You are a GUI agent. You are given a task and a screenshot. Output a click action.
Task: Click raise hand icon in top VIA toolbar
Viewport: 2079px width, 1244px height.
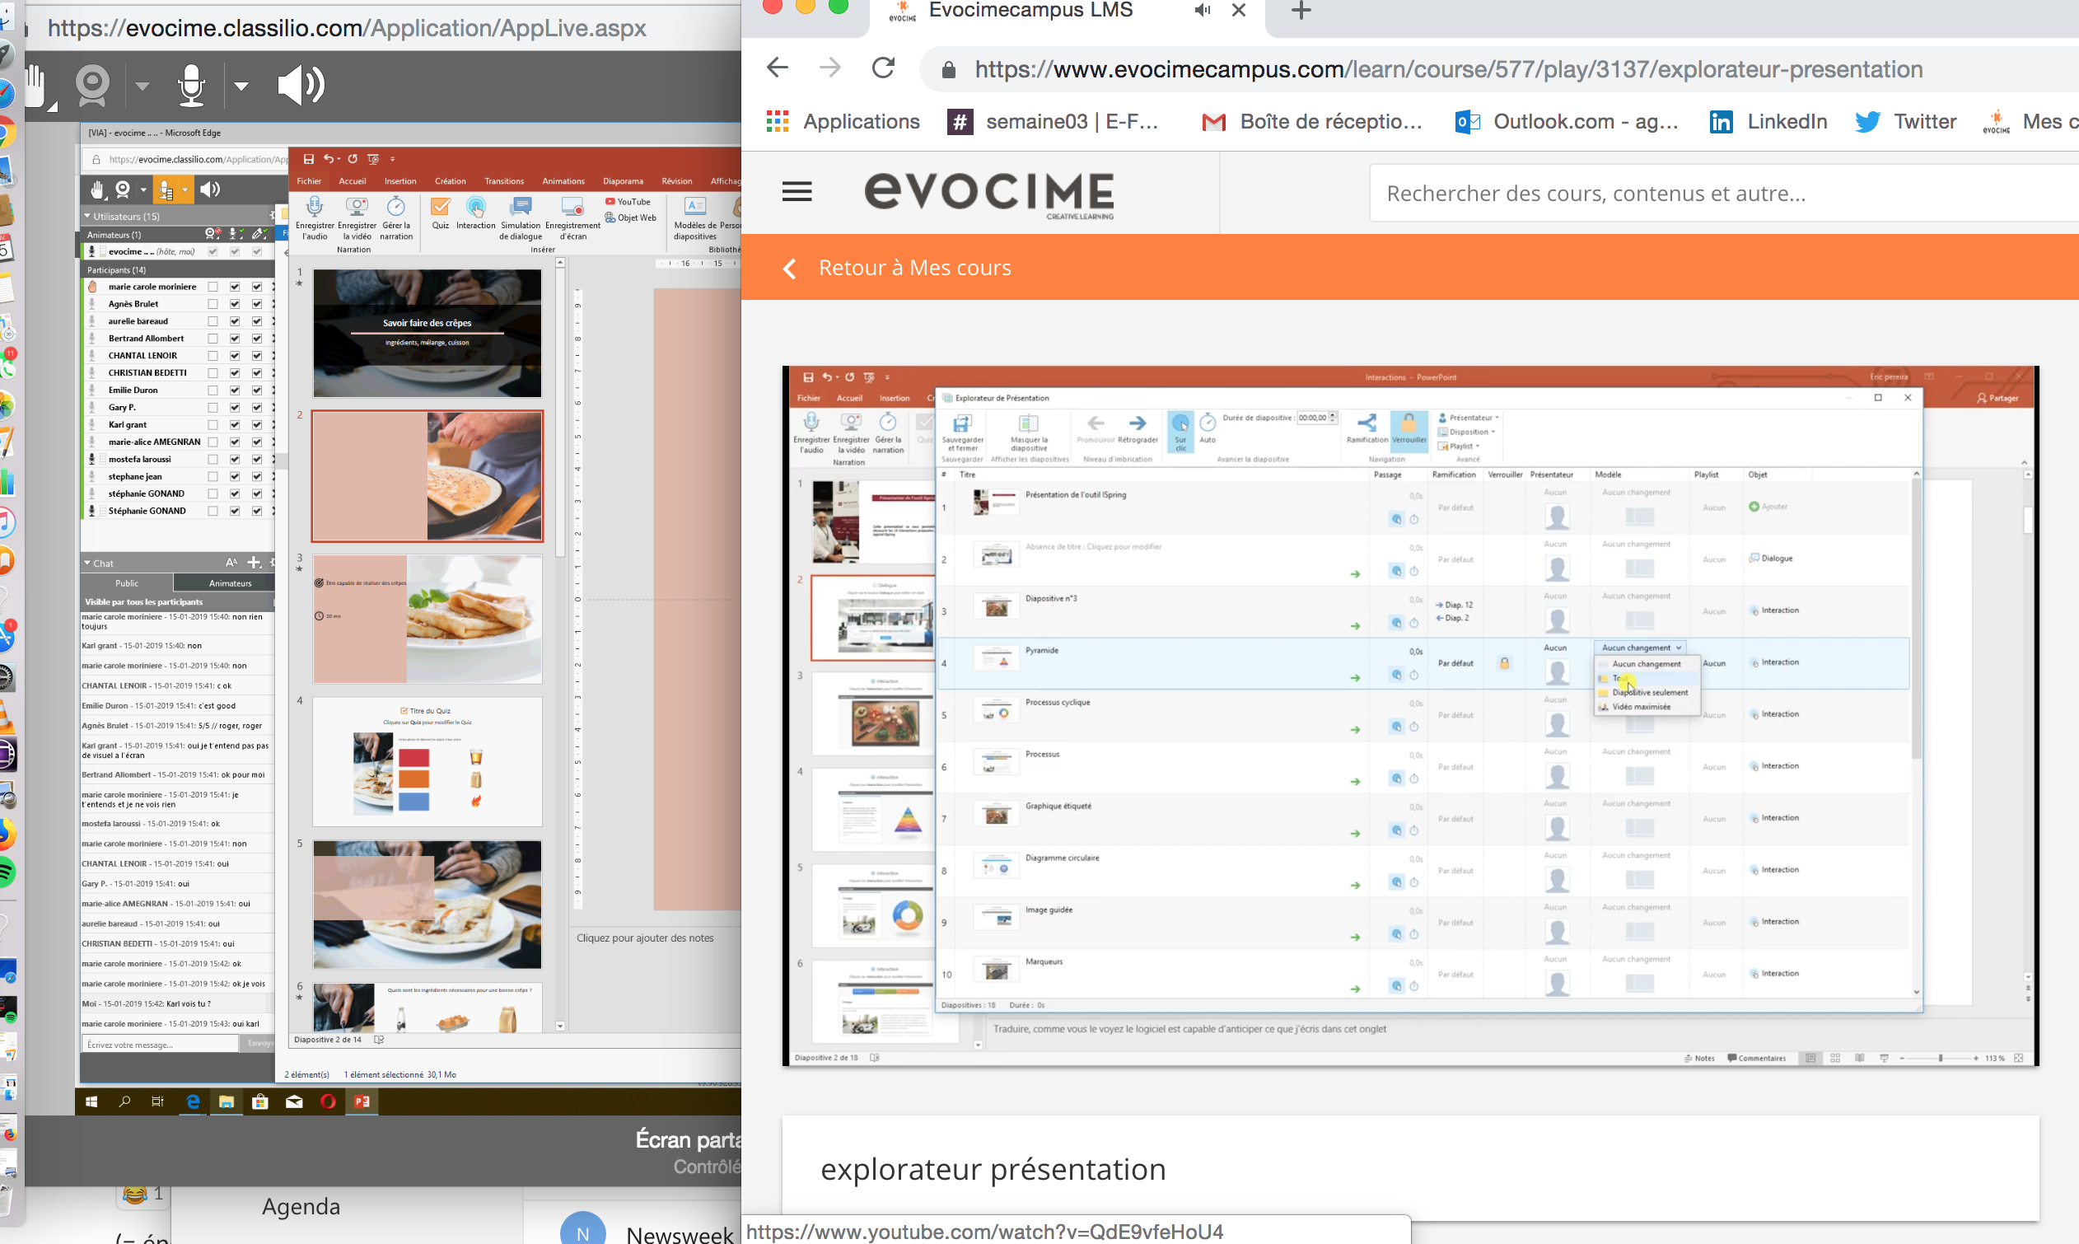(37, 86)
